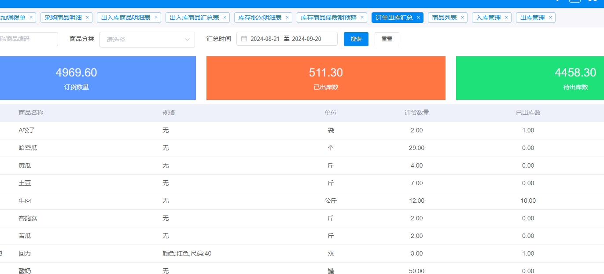Close the 出入库商品汇总表 tab
This screenshot has height=274, width=604.
pos(225,18)
